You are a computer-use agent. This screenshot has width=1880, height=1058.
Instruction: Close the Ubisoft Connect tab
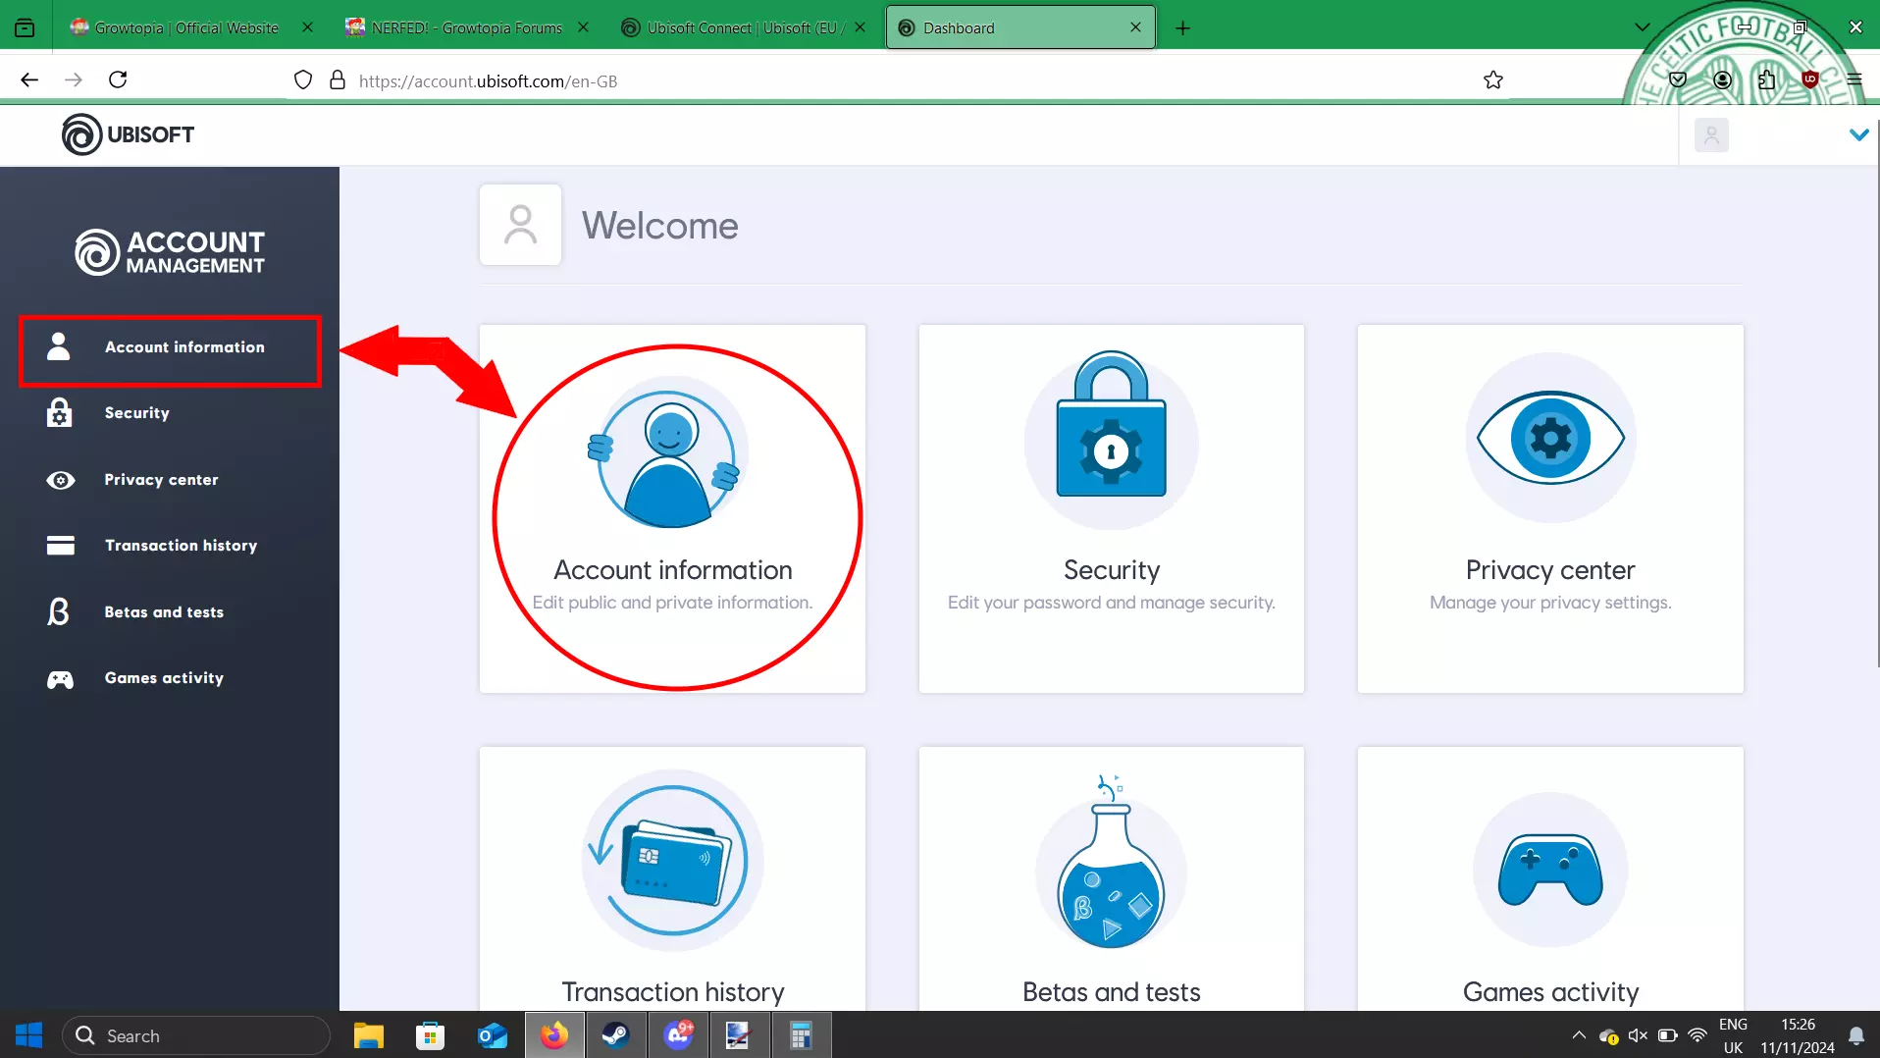coord(860,27)
